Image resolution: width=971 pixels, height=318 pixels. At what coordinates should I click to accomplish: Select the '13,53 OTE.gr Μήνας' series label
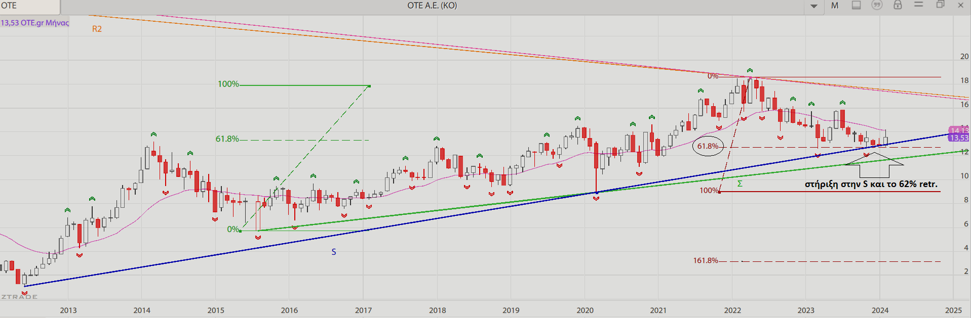pos(34,23)
